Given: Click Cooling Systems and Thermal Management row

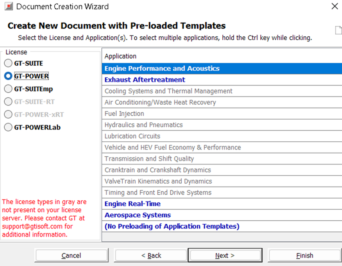Looking at the screenshot, I should [x=222, y=91].
